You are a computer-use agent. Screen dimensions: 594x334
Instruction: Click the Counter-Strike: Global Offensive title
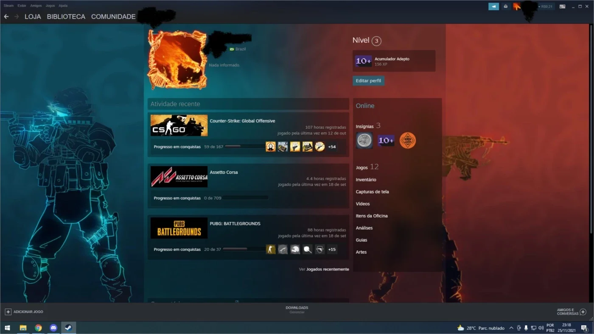click(x=242, y=121)
